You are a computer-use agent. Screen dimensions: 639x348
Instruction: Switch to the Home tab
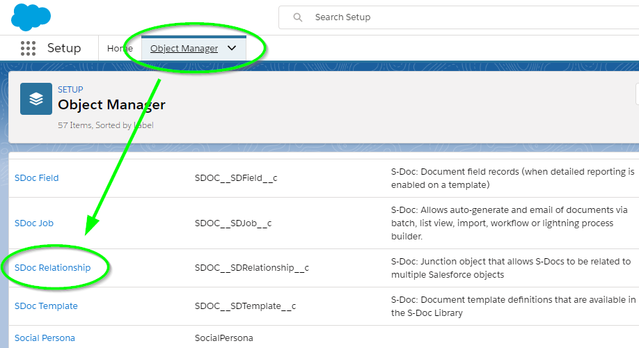point(120,49)
